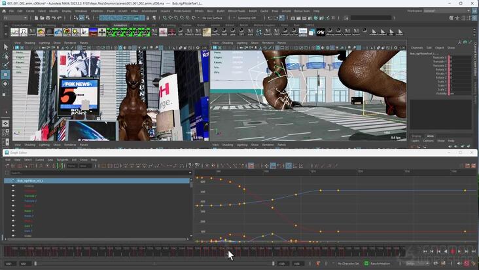Screen dimensions: 479x270
Task: Open Shading menu of right viewport
Action: (x=228, y=43)
